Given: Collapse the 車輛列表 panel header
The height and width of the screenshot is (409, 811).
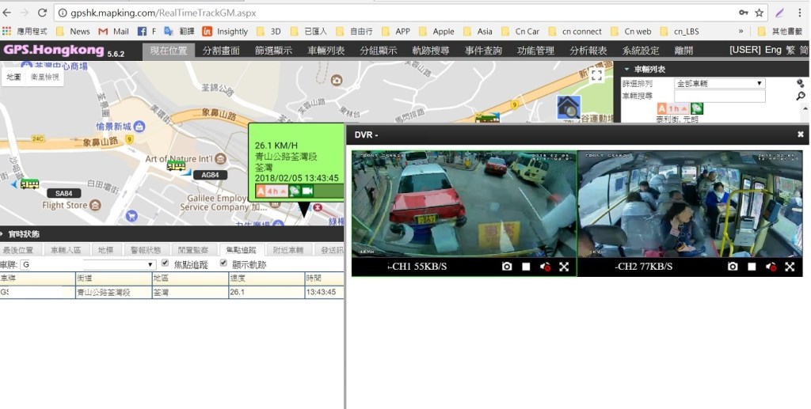Looking at the screenshot, I should (627, 69).
